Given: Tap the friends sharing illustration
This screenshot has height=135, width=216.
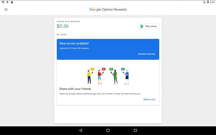Looking at the screenshot, I should pyautogui.click(x=108, y=76).
